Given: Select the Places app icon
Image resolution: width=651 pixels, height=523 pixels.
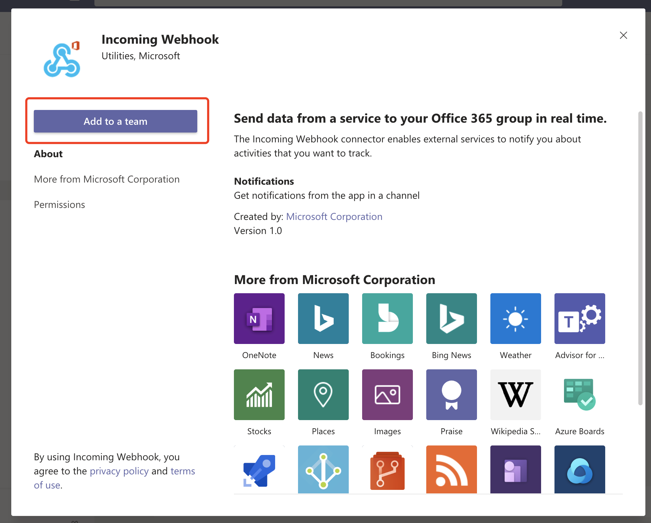Looking at the screenshot, I should [323, 395].
